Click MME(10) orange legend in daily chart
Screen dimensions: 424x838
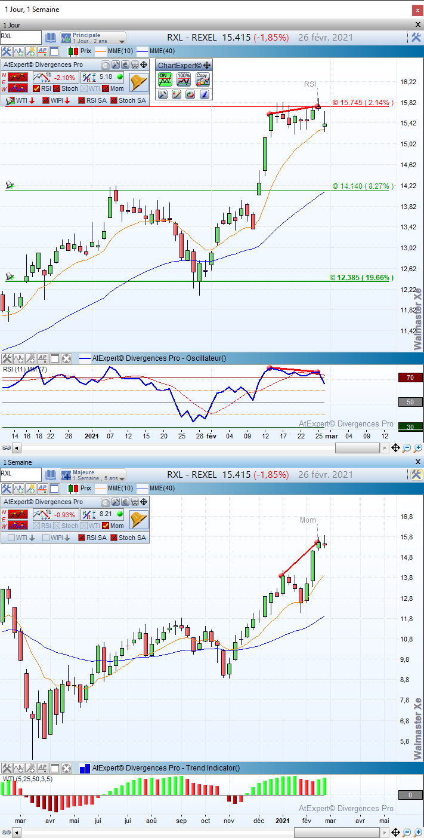115,52
